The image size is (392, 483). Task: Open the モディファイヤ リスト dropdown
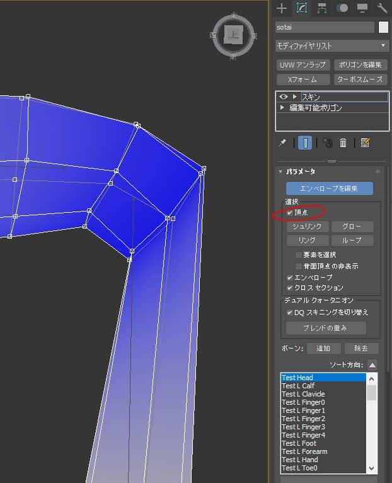pos(332,46)
